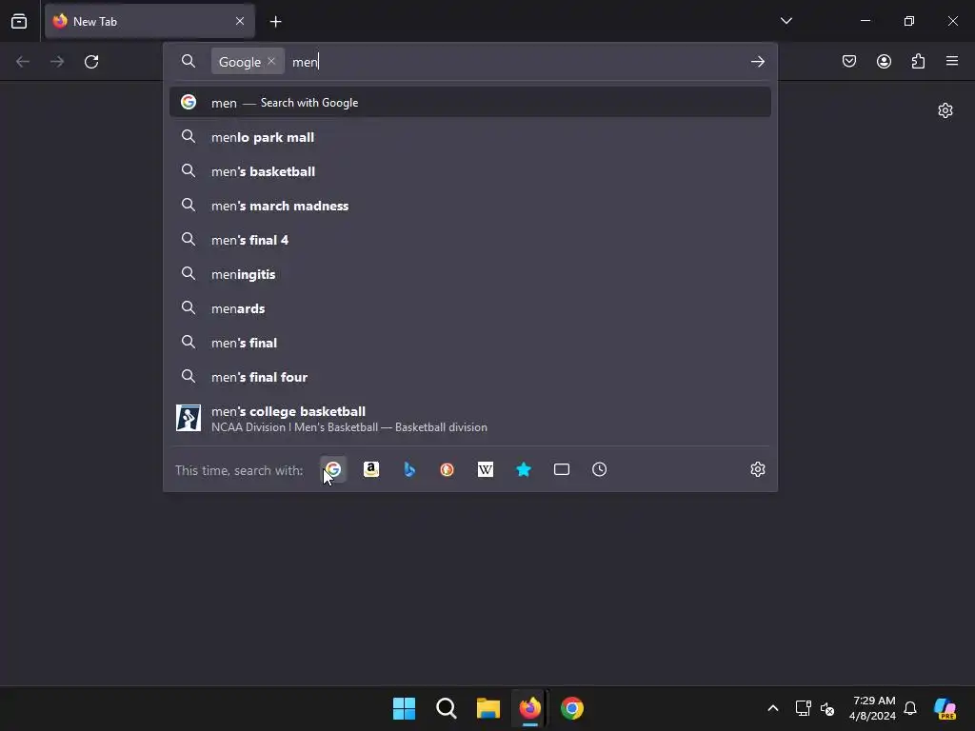
Task: Open Firefox account menu
Action: coord(884,62)
